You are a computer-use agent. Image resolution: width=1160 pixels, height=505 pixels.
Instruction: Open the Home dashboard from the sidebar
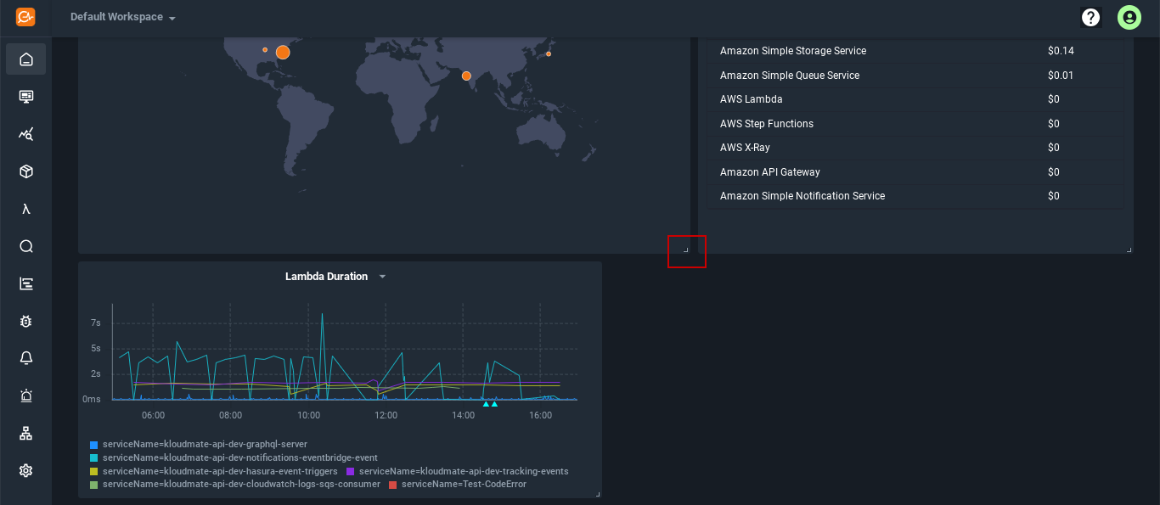pos(25,59)
